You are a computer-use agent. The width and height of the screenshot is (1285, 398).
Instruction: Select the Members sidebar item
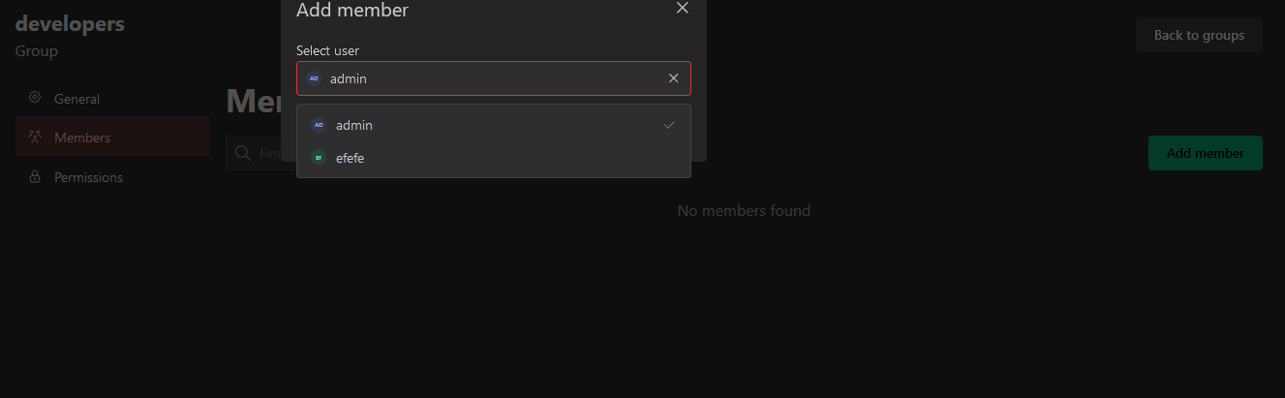(x=82, y=138)
